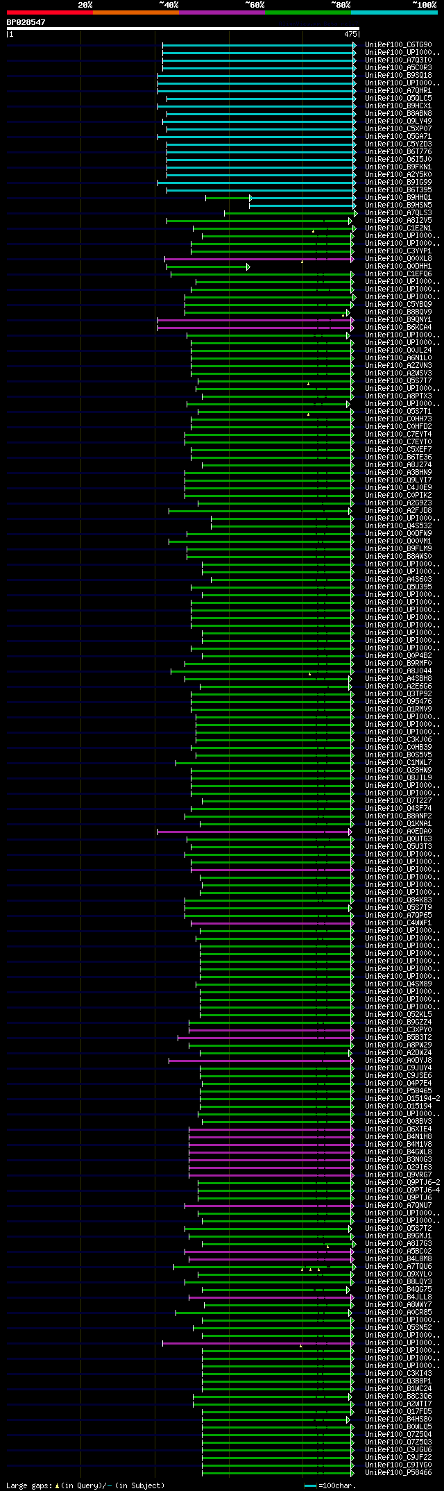Select hit label UniRef100_C9JGU6
The height and width of the screenshot is (1491, 444).
pyautogui.click(x=398, y=1450)
